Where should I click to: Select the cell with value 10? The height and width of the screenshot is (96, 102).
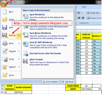[86, 41]
